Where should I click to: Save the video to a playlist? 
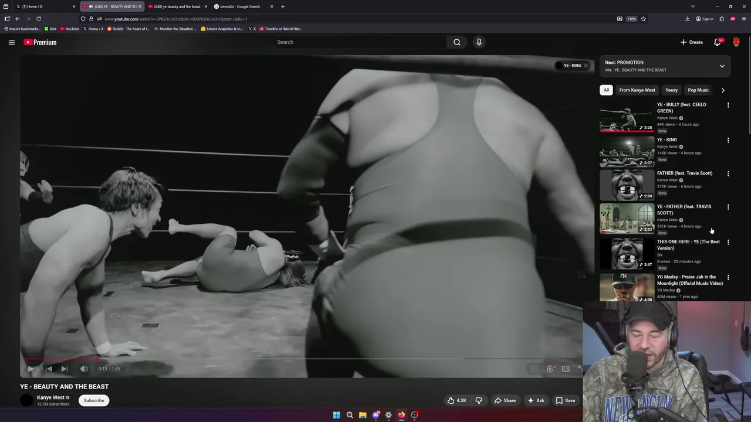point(566,400)
